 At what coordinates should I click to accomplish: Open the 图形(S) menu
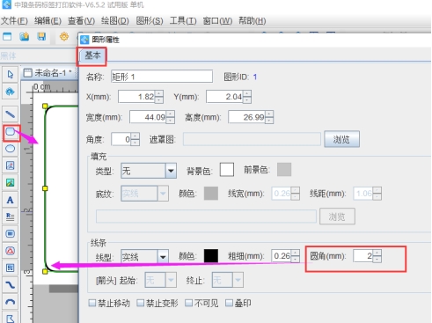click(150, 21)
